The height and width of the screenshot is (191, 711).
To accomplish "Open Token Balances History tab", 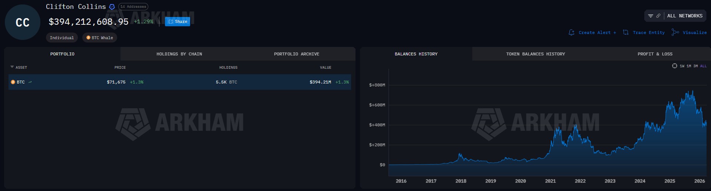I will pos(536,54).
